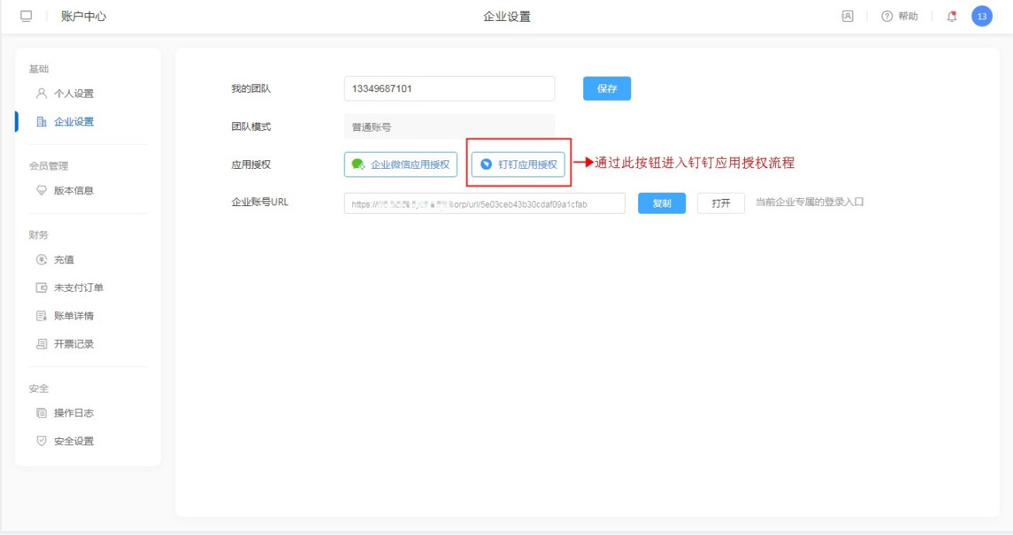Click the notification bell icon
Image resolution: width=1013 pixels, height=535 pixels.
[952, 16]
